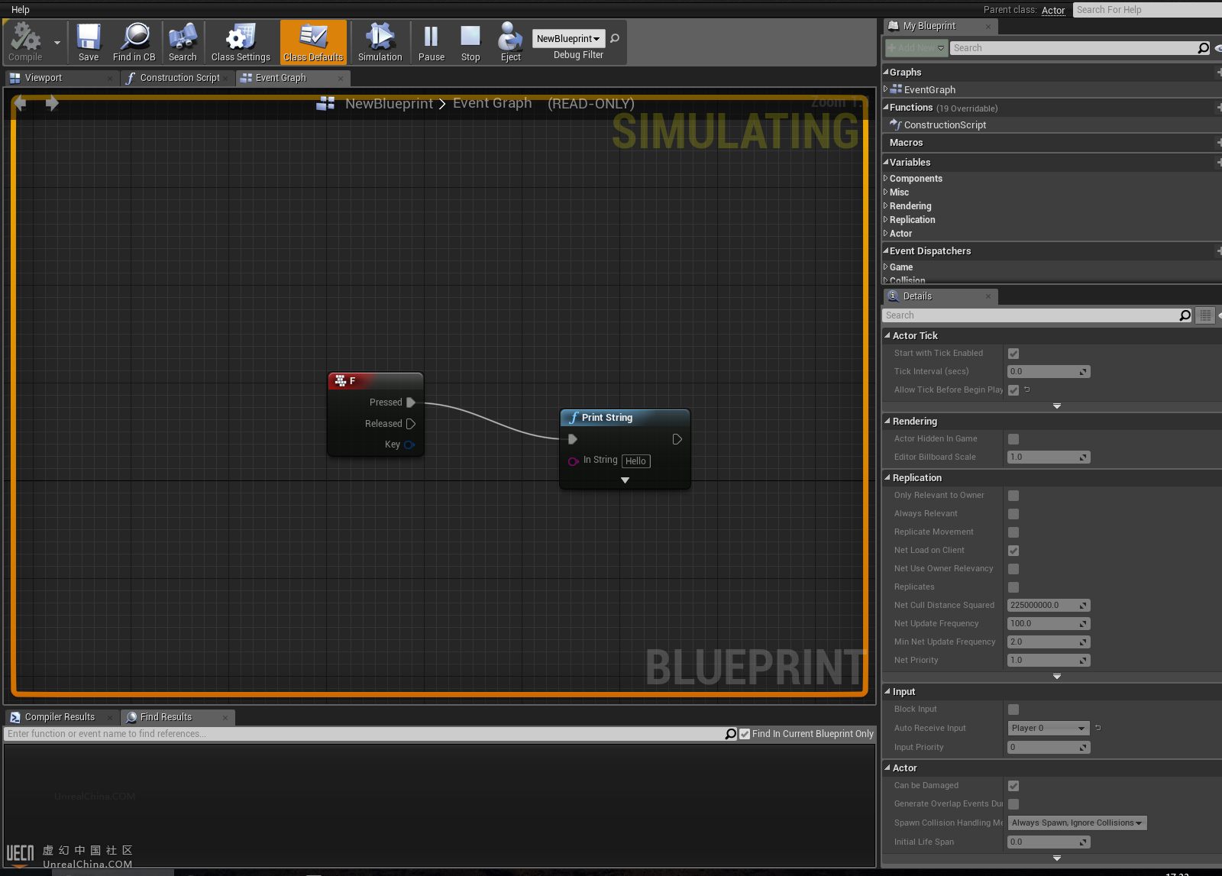Open the Compile options dropdown arrow
This screenshot has height=876, width=1222.
57,43
